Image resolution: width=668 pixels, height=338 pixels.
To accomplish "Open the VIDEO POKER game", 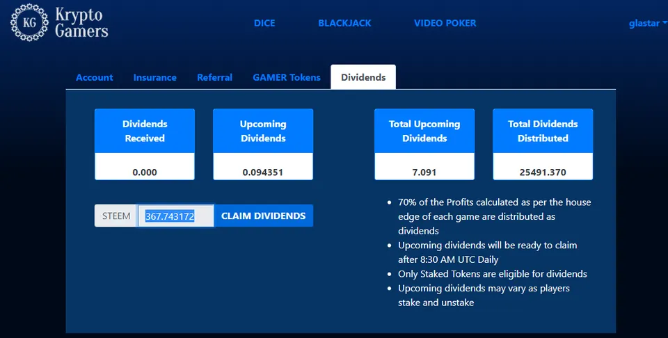I will [x=445, y=23].
